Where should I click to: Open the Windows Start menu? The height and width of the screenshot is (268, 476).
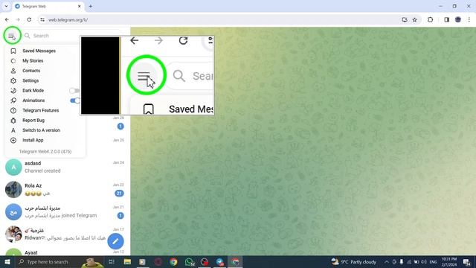pyautogui.click(x=7, y=261)
